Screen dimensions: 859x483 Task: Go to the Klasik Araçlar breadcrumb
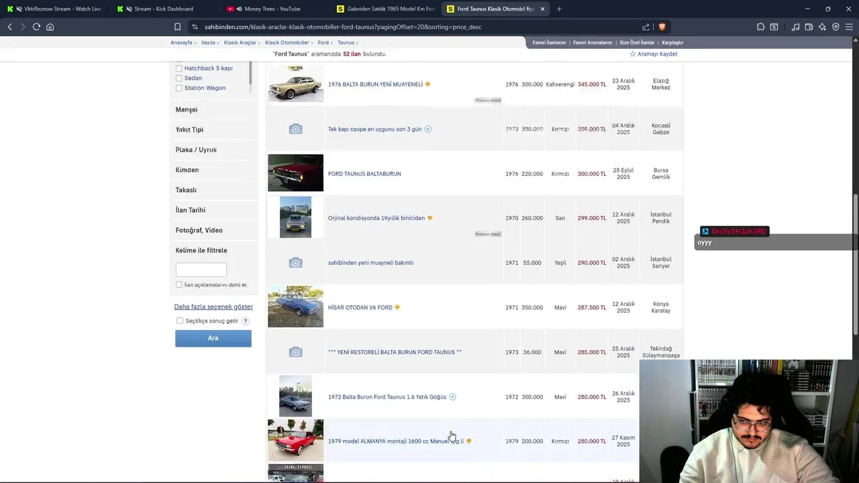(x=240, y=42)
